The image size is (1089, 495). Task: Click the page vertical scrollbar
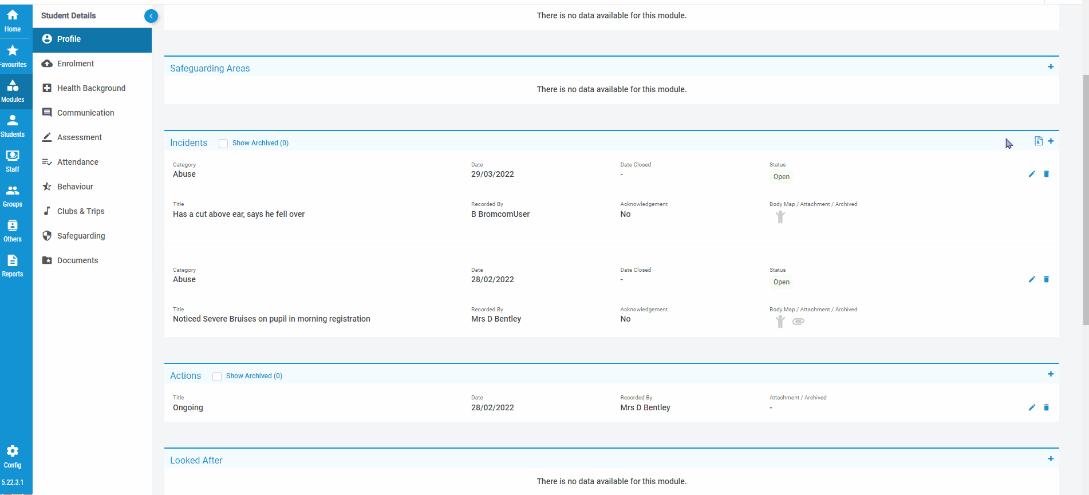(x=1086, y=199)
